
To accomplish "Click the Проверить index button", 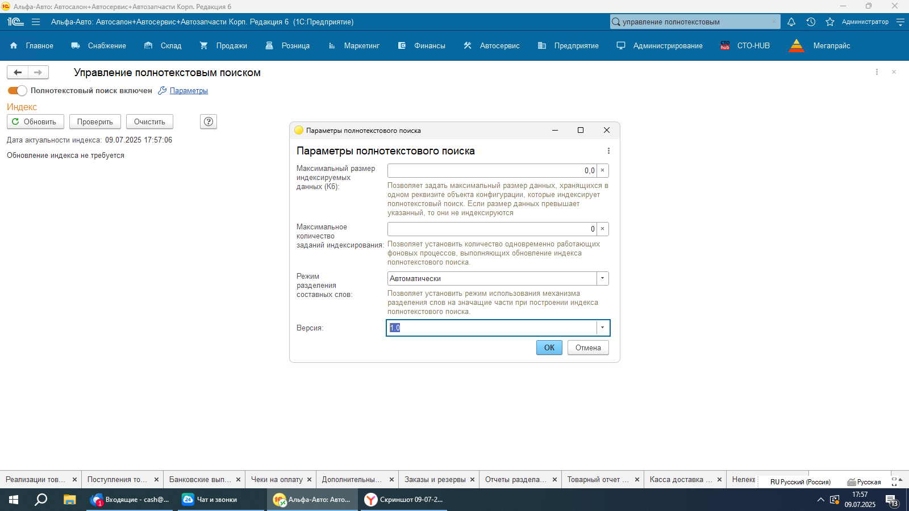I will [x=95, y=122].
